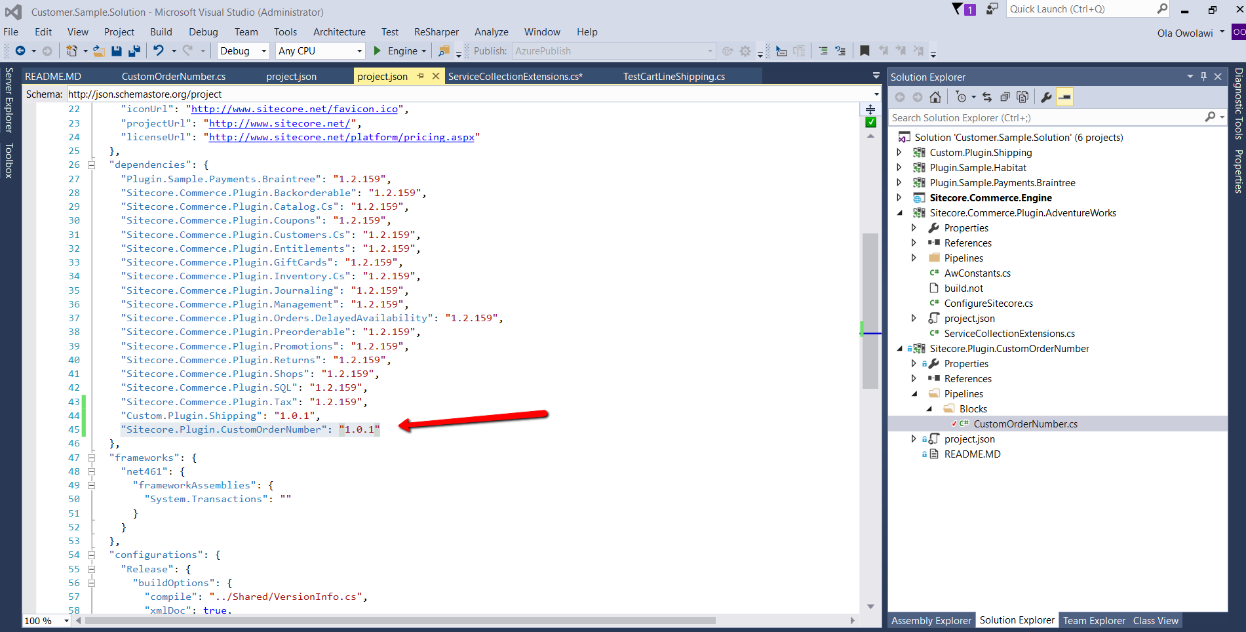Image resolution: width=1246 pixels, height=632 pixels.
Task: Select CustomOrderNumber.cs in Solution Explorer
Action: coord(1025,424)
